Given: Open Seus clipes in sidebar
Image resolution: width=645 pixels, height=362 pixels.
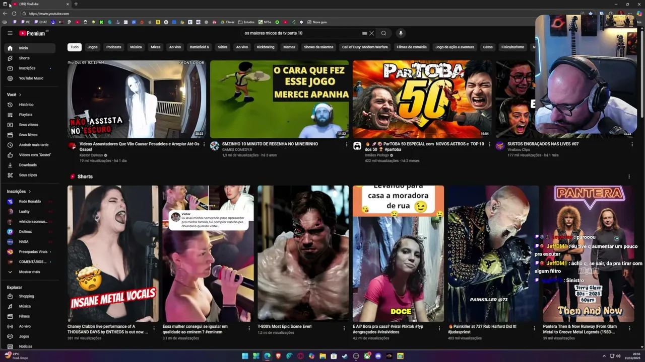Looking at the screenshot, I should (x=30, y=175).
